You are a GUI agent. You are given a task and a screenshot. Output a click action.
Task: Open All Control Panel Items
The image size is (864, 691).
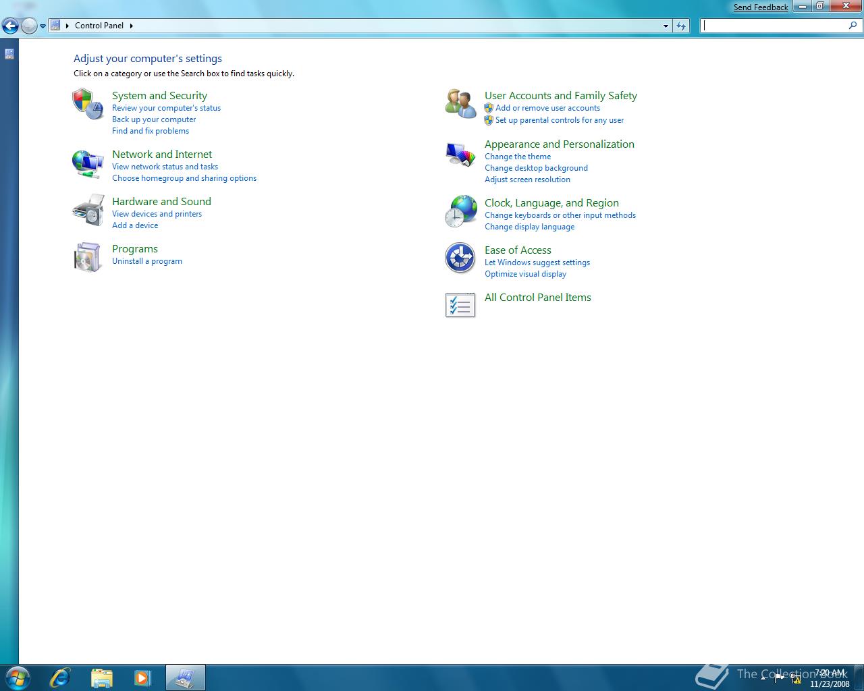[538, 298]
